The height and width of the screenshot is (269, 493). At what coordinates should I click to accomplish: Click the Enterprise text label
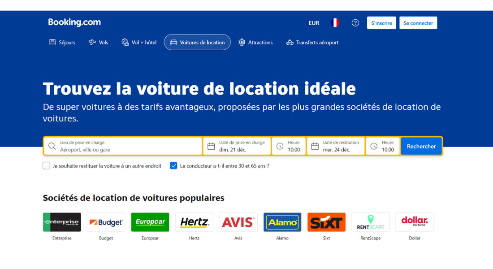click(x=62, y=238)
